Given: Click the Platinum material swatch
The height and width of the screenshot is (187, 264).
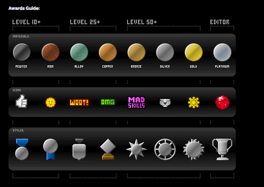Looking at the screenshot, I should 222,52.
